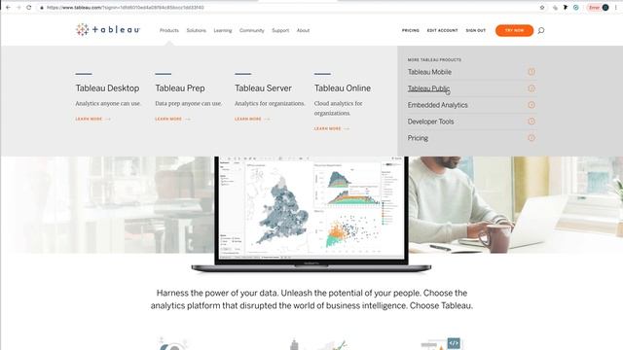Open Edit Account
The height and width of the screenshot is (350, 623).
[442, 30]
